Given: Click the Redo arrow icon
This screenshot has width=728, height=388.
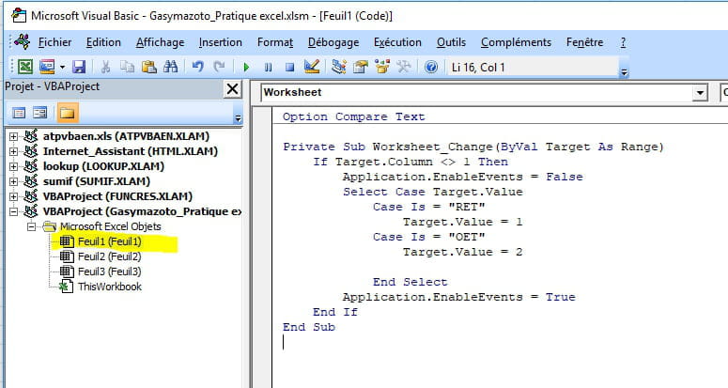Looking at the screenshot, I should click(x=219, y=67).
